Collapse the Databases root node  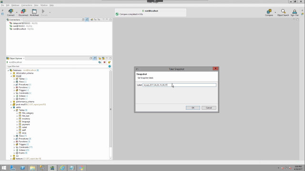point(8,70)
